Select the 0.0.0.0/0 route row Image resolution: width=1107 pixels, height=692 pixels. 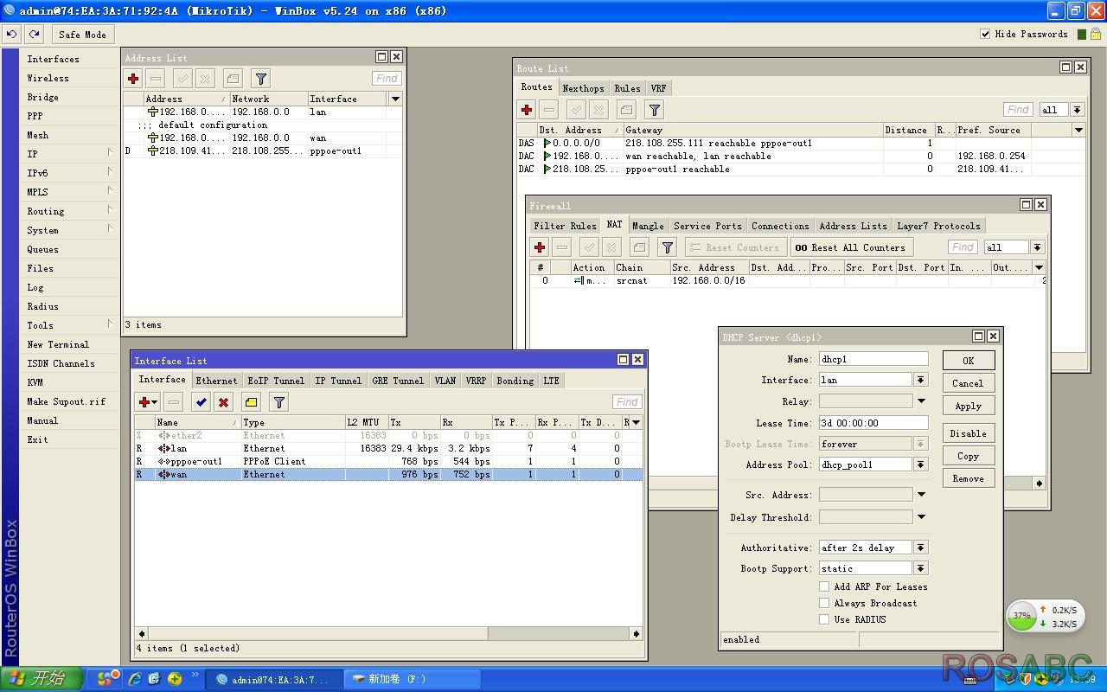click(x=800, y=143)
